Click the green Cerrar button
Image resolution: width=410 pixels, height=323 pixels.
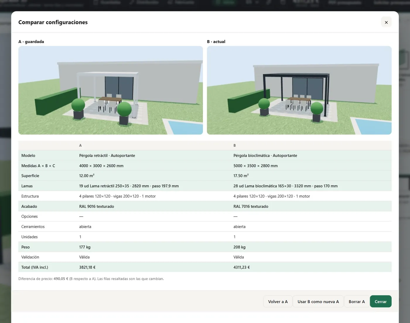coord(380,301)
